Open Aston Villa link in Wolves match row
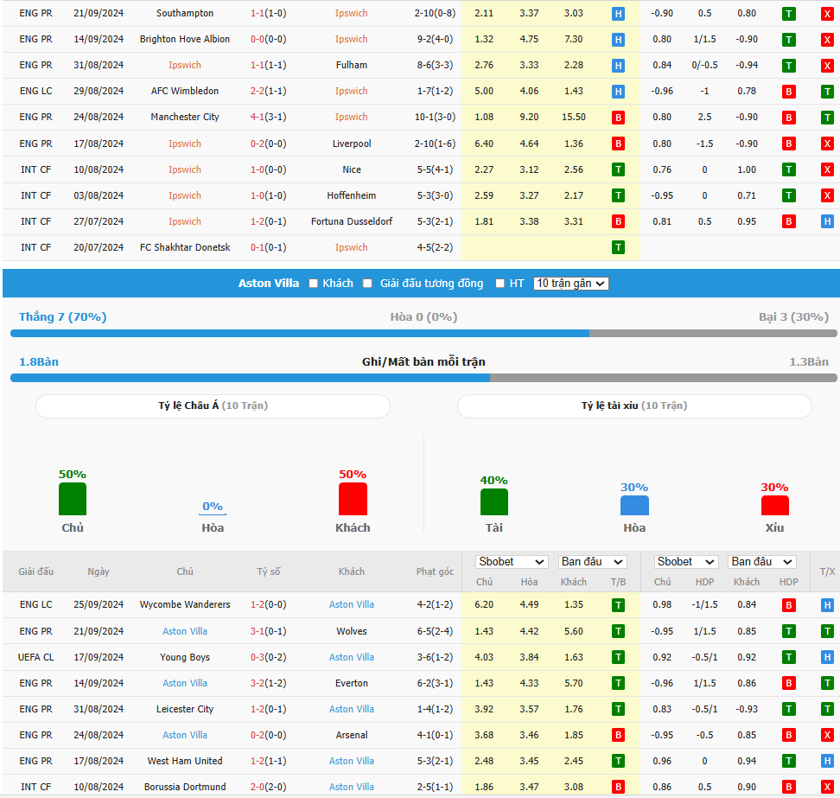This screenshot has width=840, height=798. point(185,631)
